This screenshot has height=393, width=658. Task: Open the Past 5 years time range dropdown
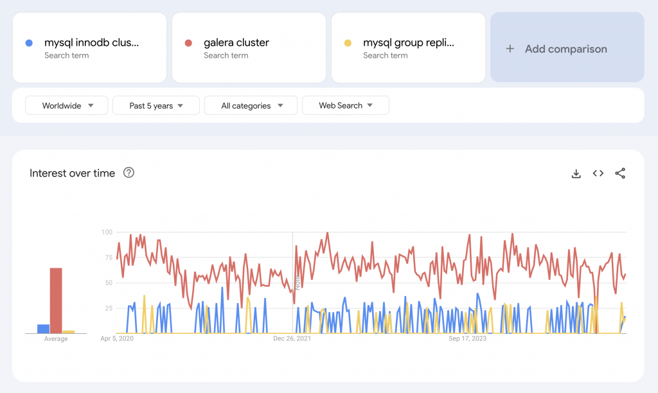156,105
